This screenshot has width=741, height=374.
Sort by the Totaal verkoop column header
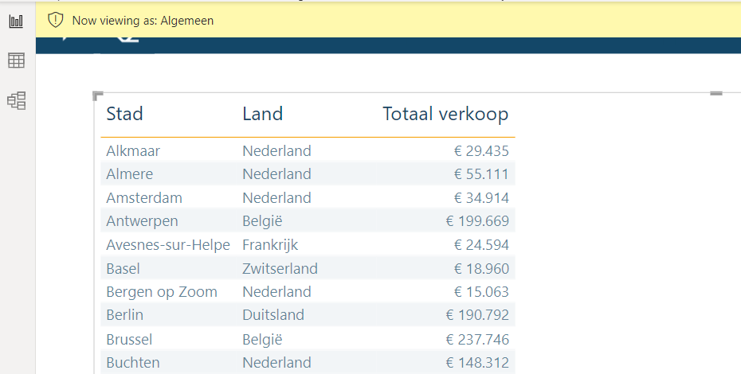445,115
